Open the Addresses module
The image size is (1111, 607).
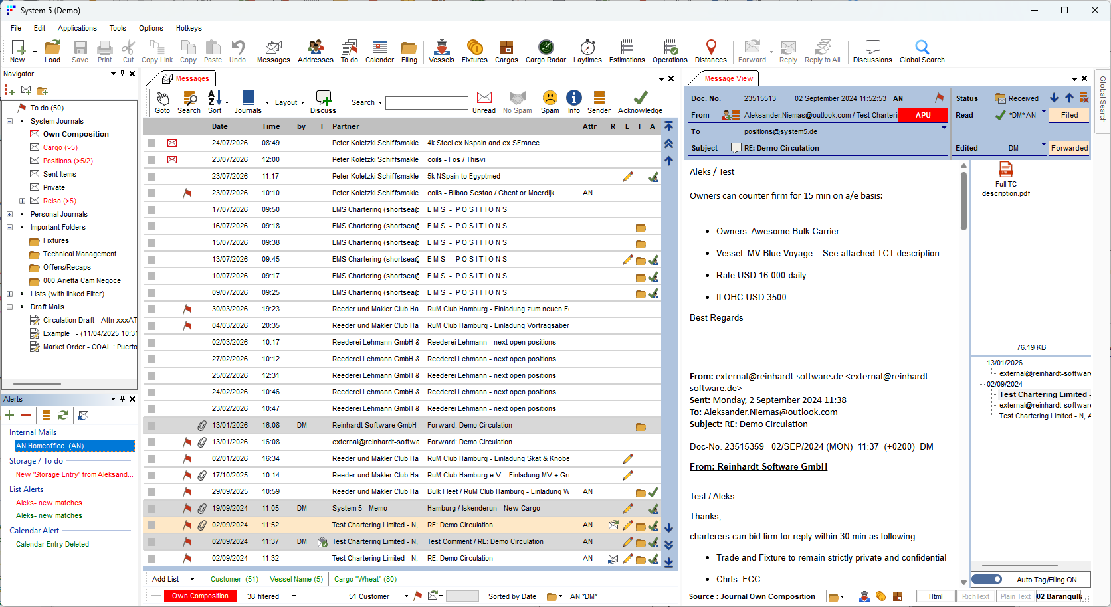tap(315, 52)
